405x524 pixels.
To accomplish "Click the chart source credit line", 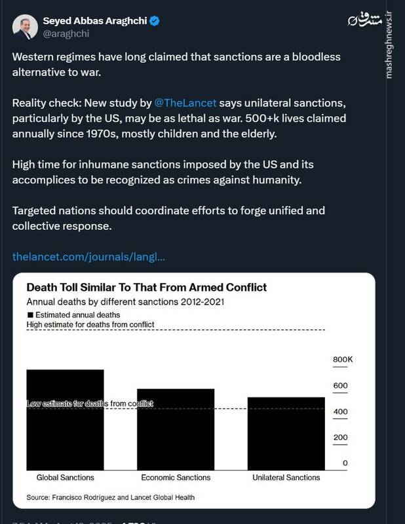I will pos(110,498).
